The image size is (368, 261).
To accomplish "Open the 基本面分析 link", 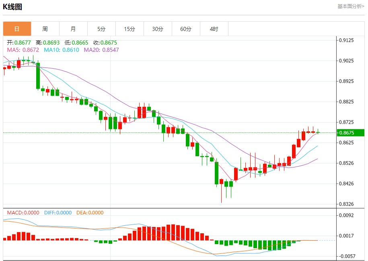I will pos(351,6).
